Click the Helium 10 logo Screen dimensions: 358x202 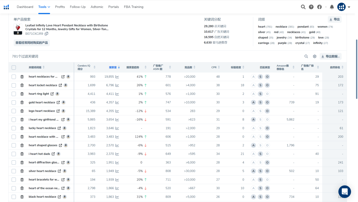pos(6,7)
